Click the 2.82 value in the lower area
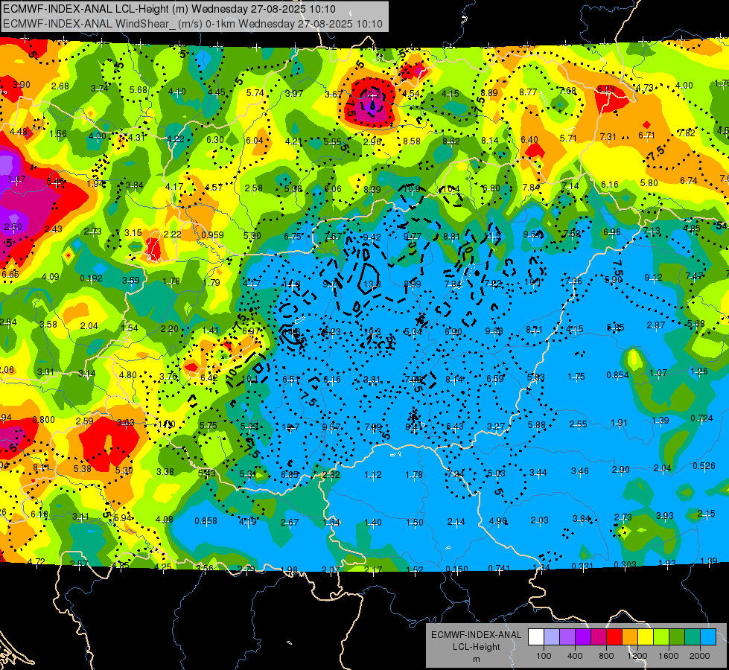The image size is (729, 670). point(331,475)
